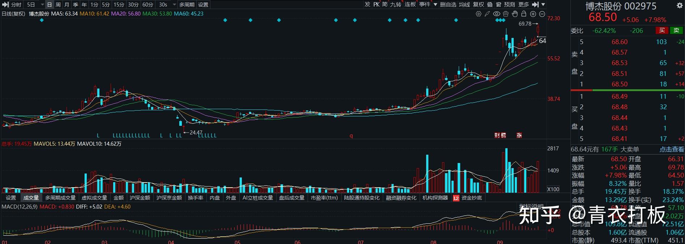The width and height of the screenshot is (685, 244).
Task: Expand the 5日 period dropdown arrow
Action: (x=42, y=5)
